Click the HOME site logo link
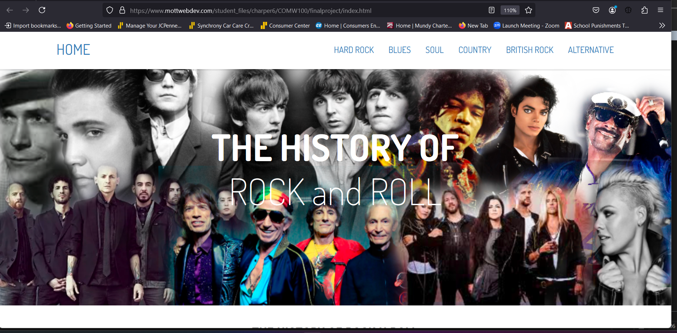 pyautogui.click(x=73, y=50)
